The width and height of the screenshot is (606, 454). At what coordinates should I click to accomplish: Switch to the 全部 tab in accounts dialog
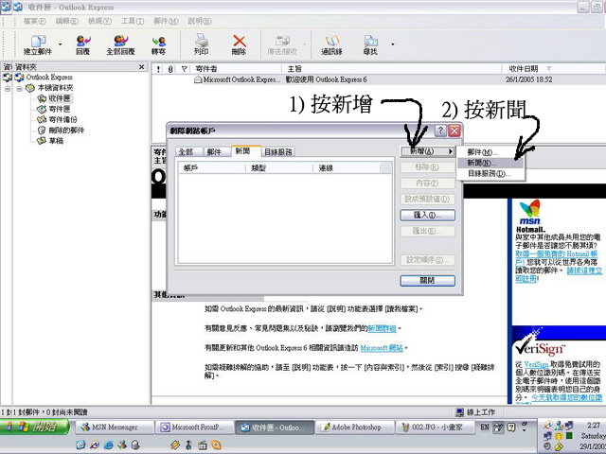(186, 151)
